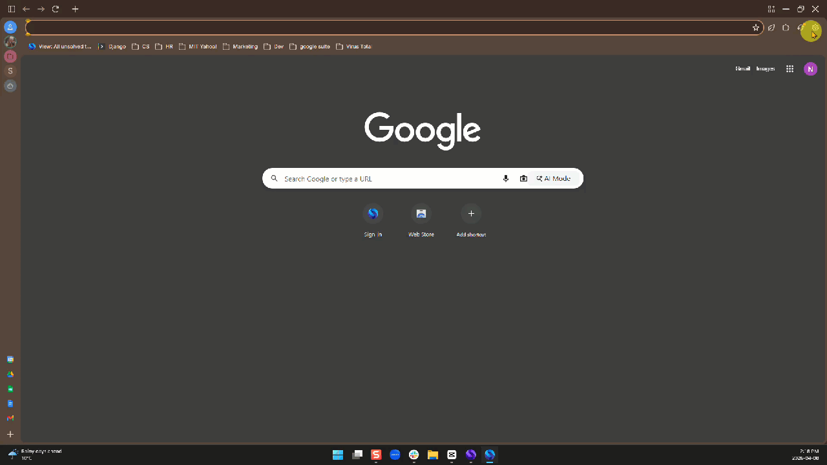Go back using the back arrow
The height and width of the screenshot is (465, 827).
point(26,9)
